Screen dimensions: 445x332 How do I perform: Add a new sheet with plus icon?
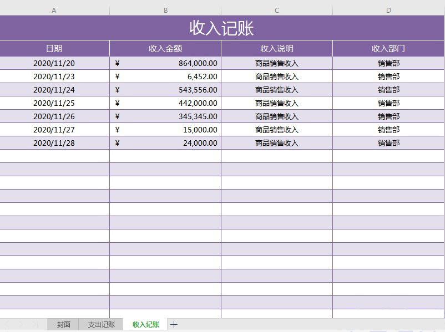click(174, 324)
